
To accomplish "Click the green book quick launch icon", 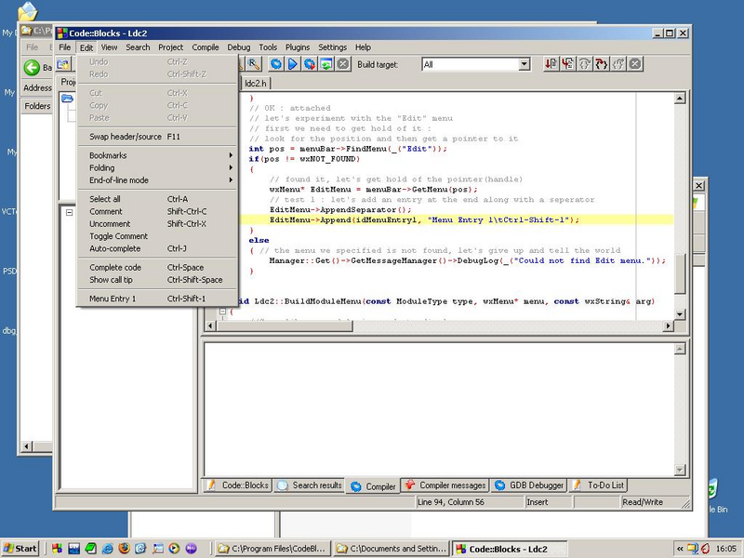I will tap(90, 549).
